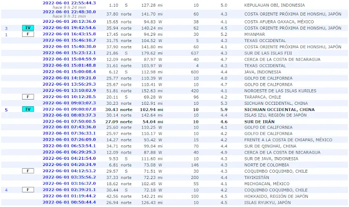This screenshot has height=207, width=349.
Task: Select the bold magnitude value 5.9
Action: point(224,109)
